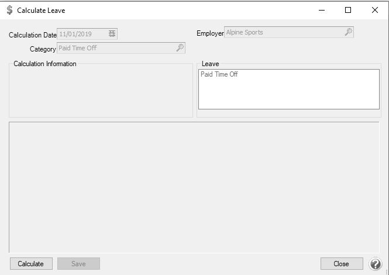
Task: Click the Employer field showing Alpine Sports
Action: (x=281, y=32)
